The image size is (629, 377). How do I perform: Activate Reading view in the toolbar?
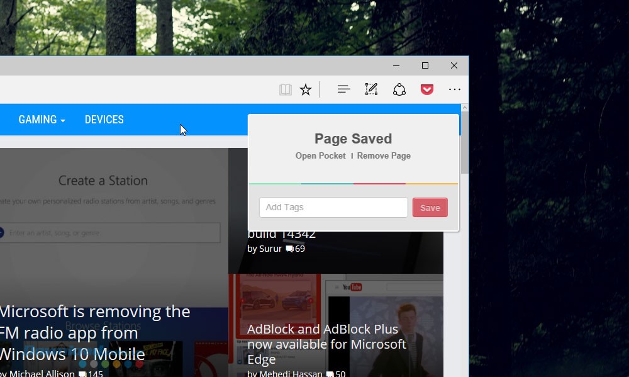[285, 89]
